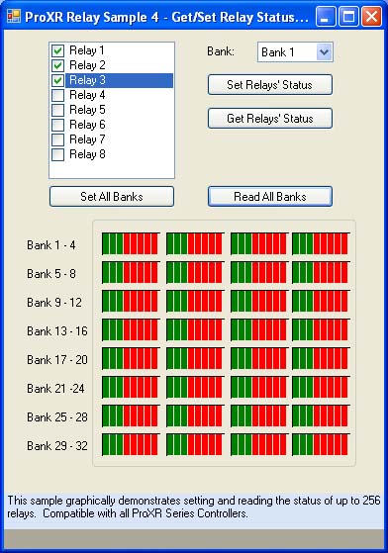This screenshot has height=553, width=388.
Task: Open the Bank dropdown arrow
Action: 324,52
